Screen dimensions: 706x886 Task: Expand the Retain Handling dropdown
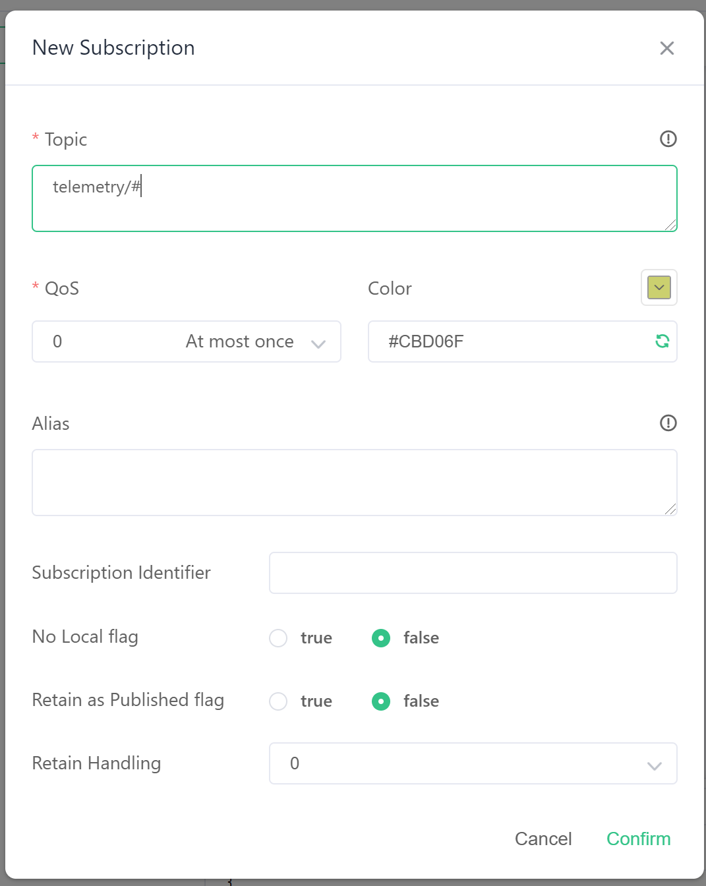point(473,763)
